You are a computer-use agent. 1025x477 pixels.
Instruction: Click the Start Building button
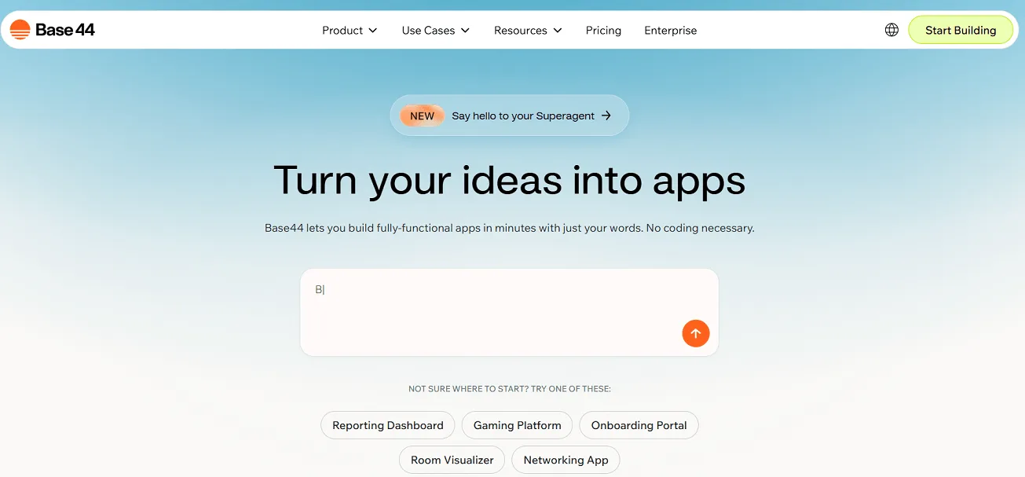[961, 30]
